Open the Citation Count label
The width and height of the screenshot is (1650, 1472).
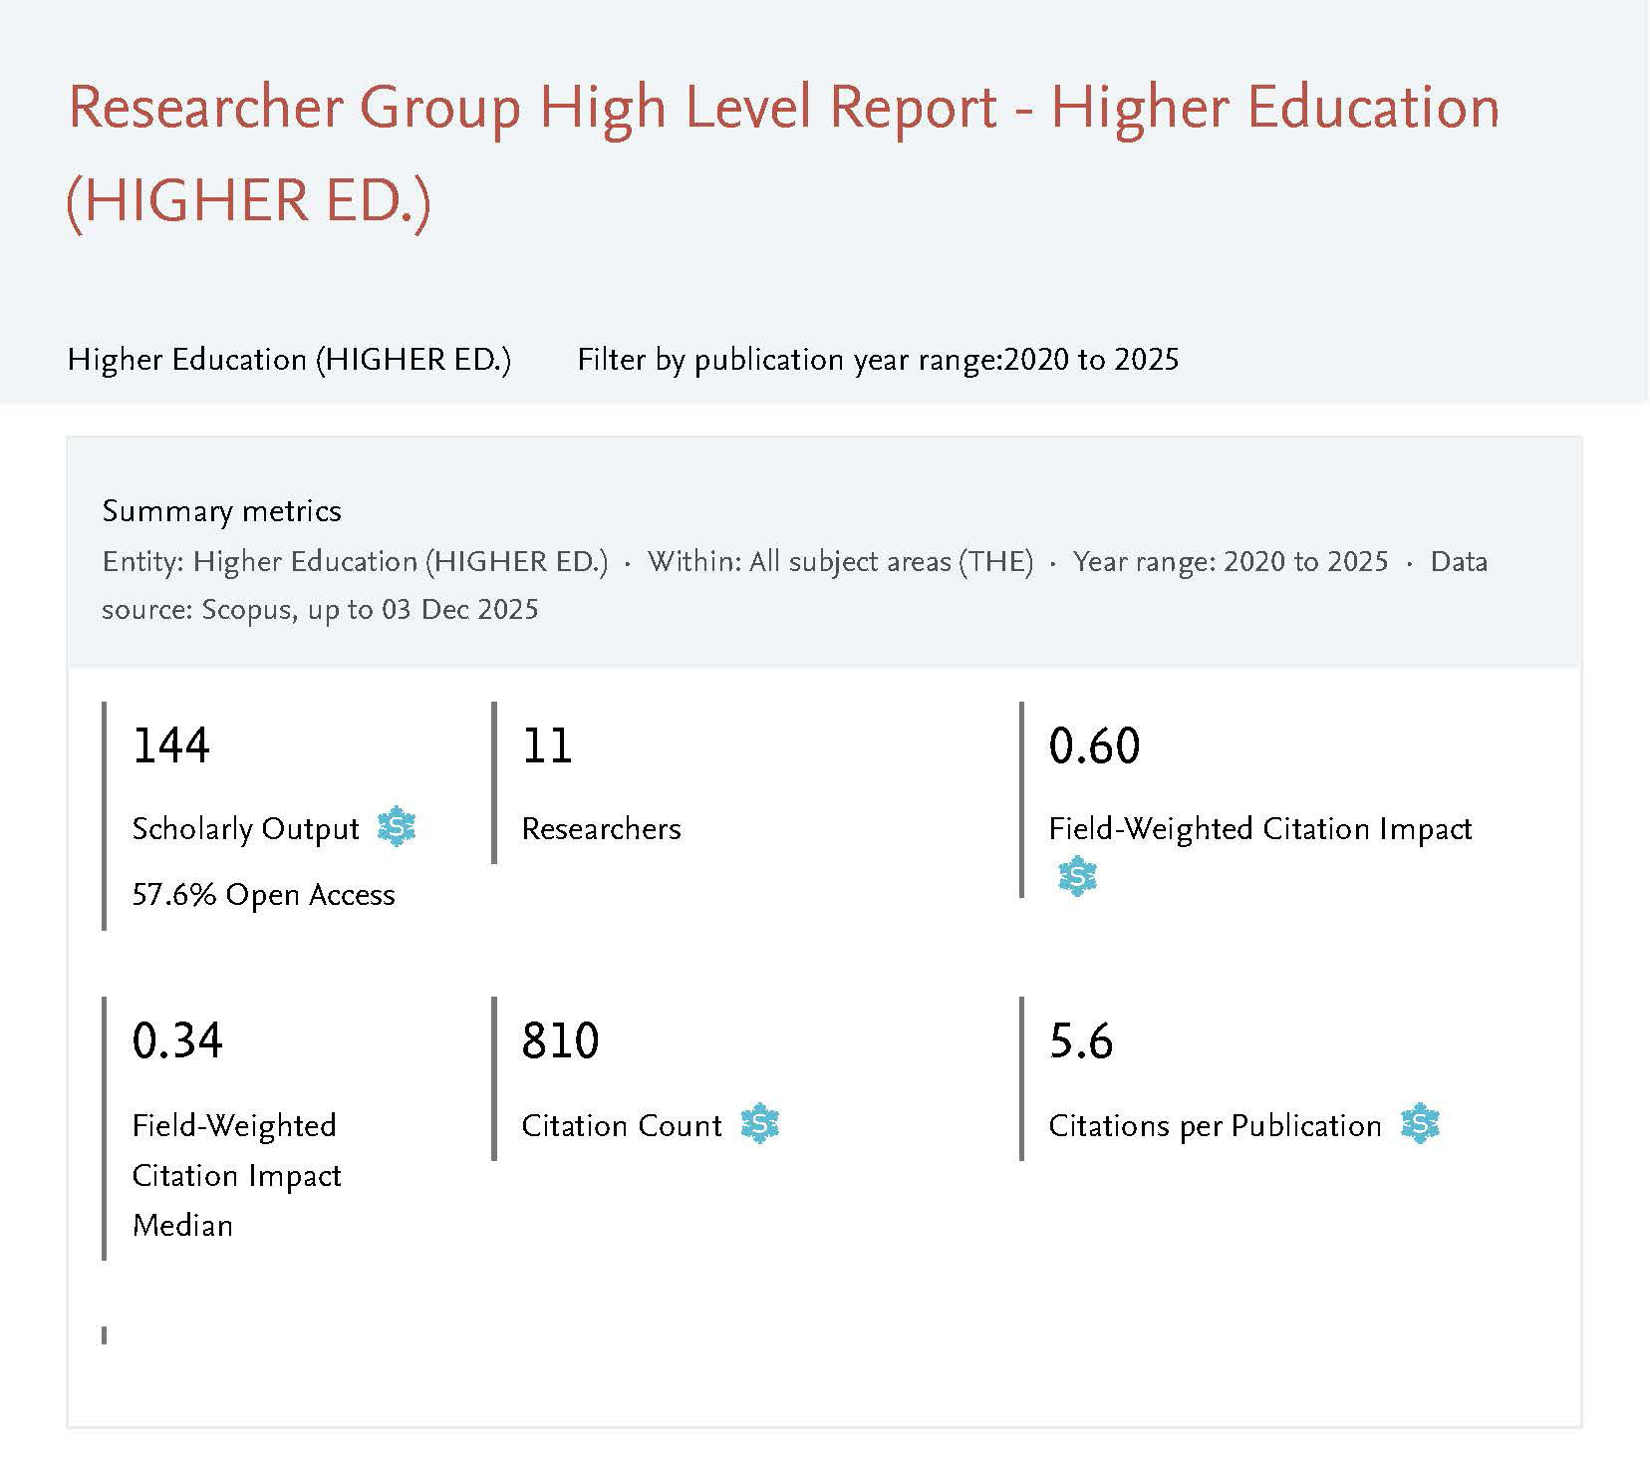[x=622, y=1126]
